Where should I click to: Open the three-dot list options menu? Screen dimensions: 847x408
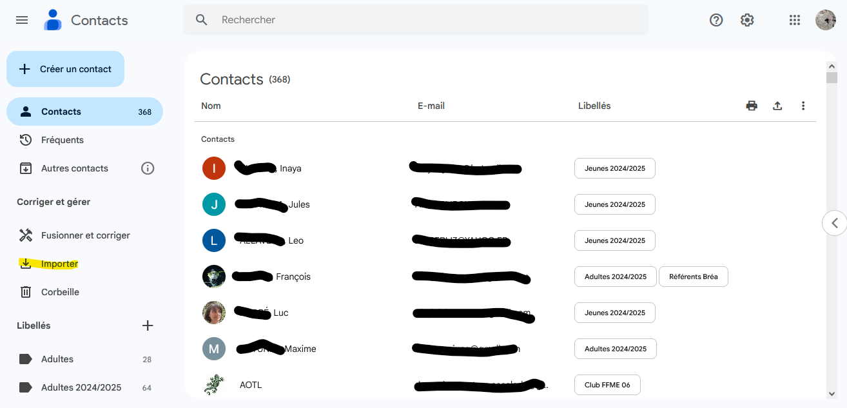click(803, 106)
